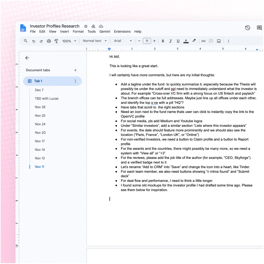
Task: Toggle Underline formatting
Action: coord(178,41)
